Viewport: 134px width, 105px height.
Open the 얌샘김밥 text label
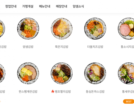click(x=28, y=47)
